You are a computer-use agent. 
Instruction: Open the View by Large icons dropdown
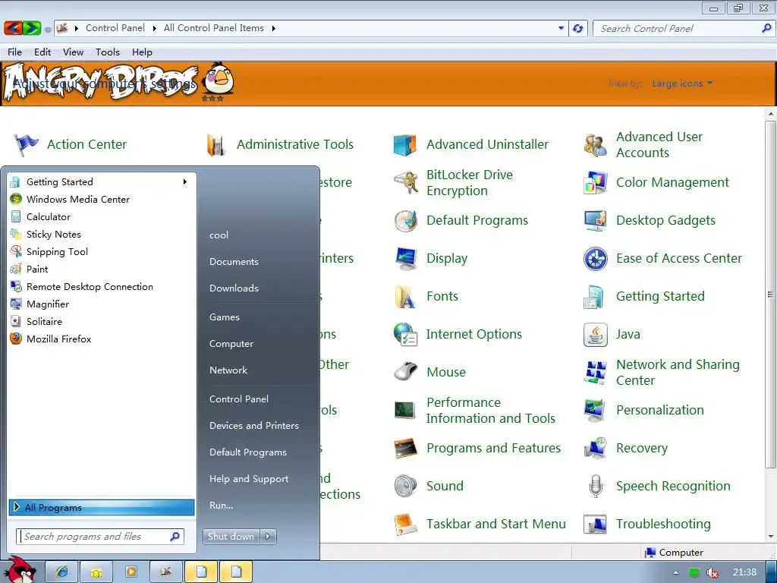pos(682,84)
